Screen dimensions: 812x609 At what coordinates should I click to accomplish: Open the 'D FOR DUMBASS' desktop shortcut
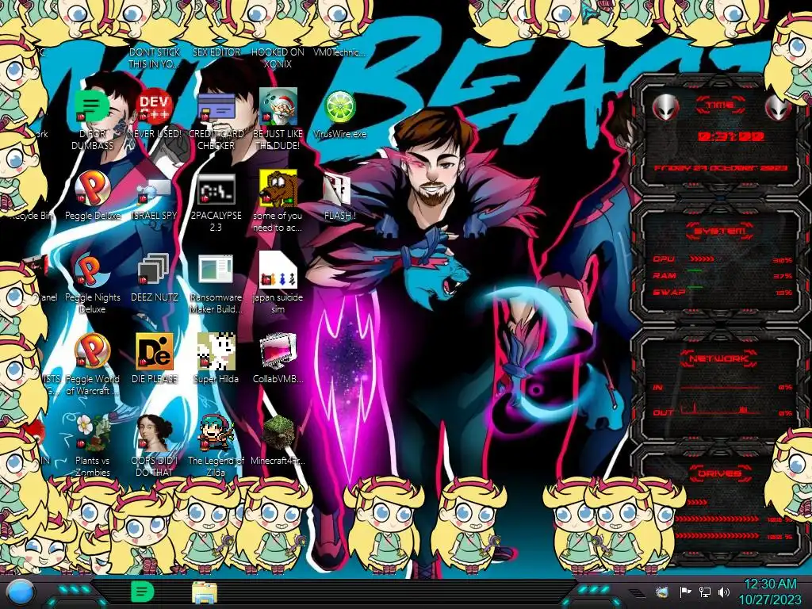click(x=92, y=107)
